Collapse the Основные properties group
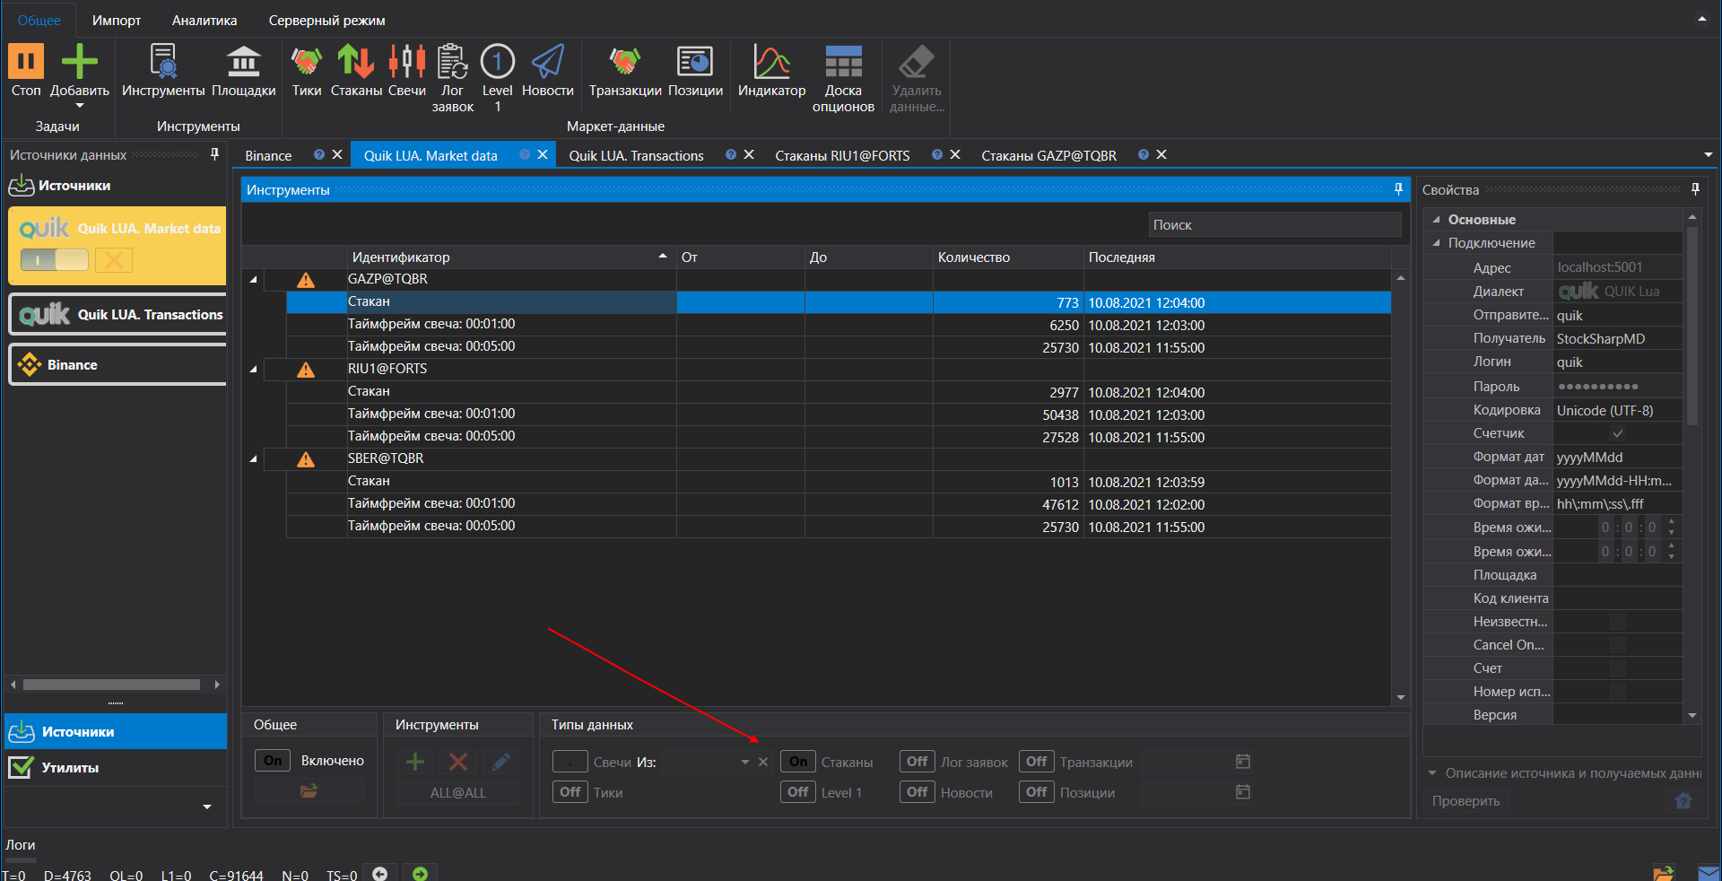 coord(1436,220)
